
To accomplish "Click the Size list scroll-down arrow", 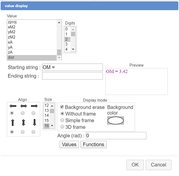I will pyautogui.click(x=52, y=126).
